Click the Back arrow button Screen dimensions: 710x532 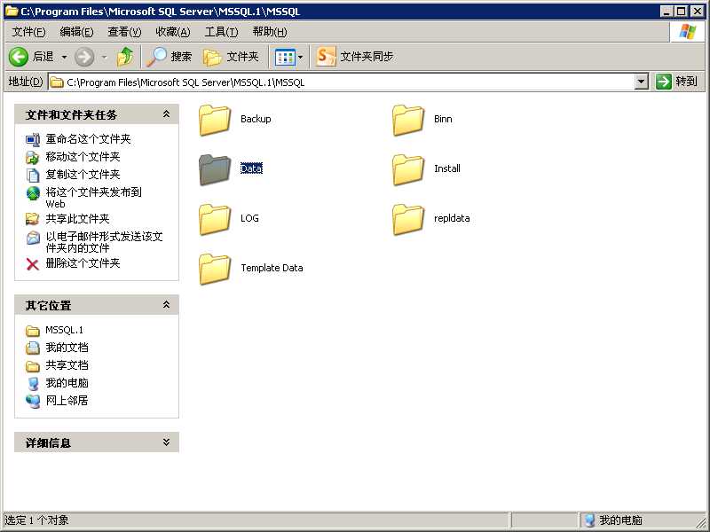click(19, 57)
